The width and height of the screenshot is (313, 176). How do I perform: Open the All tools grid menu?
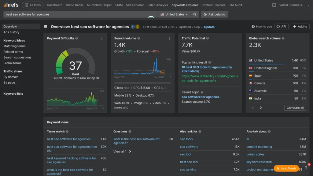(x=32, y=5)
